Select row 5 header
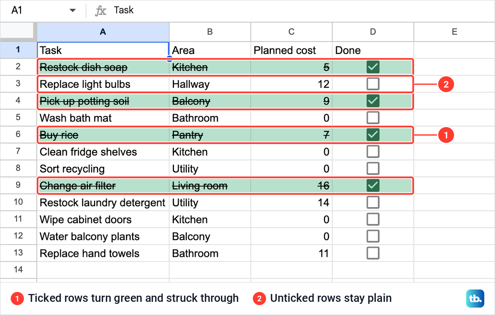The image size is (495, 315). 19,118
